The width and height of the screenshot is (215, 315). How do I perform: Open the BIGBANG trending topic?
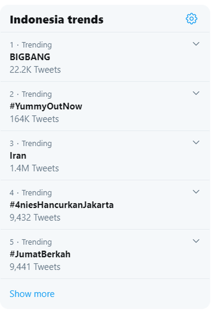[x=30, y=57]
